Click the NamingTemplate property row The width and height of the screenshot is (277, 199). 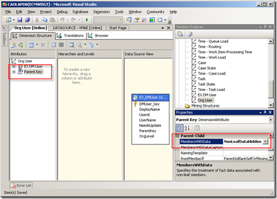point(224,153)
